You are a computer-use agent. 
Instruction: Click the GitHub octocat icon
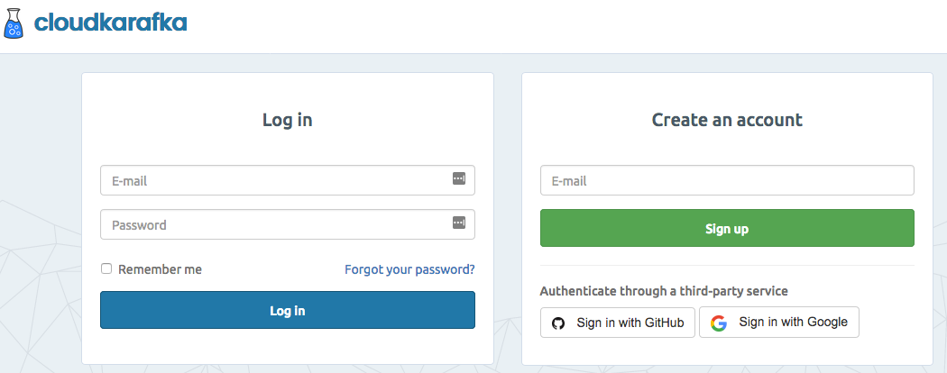(558, 323)
